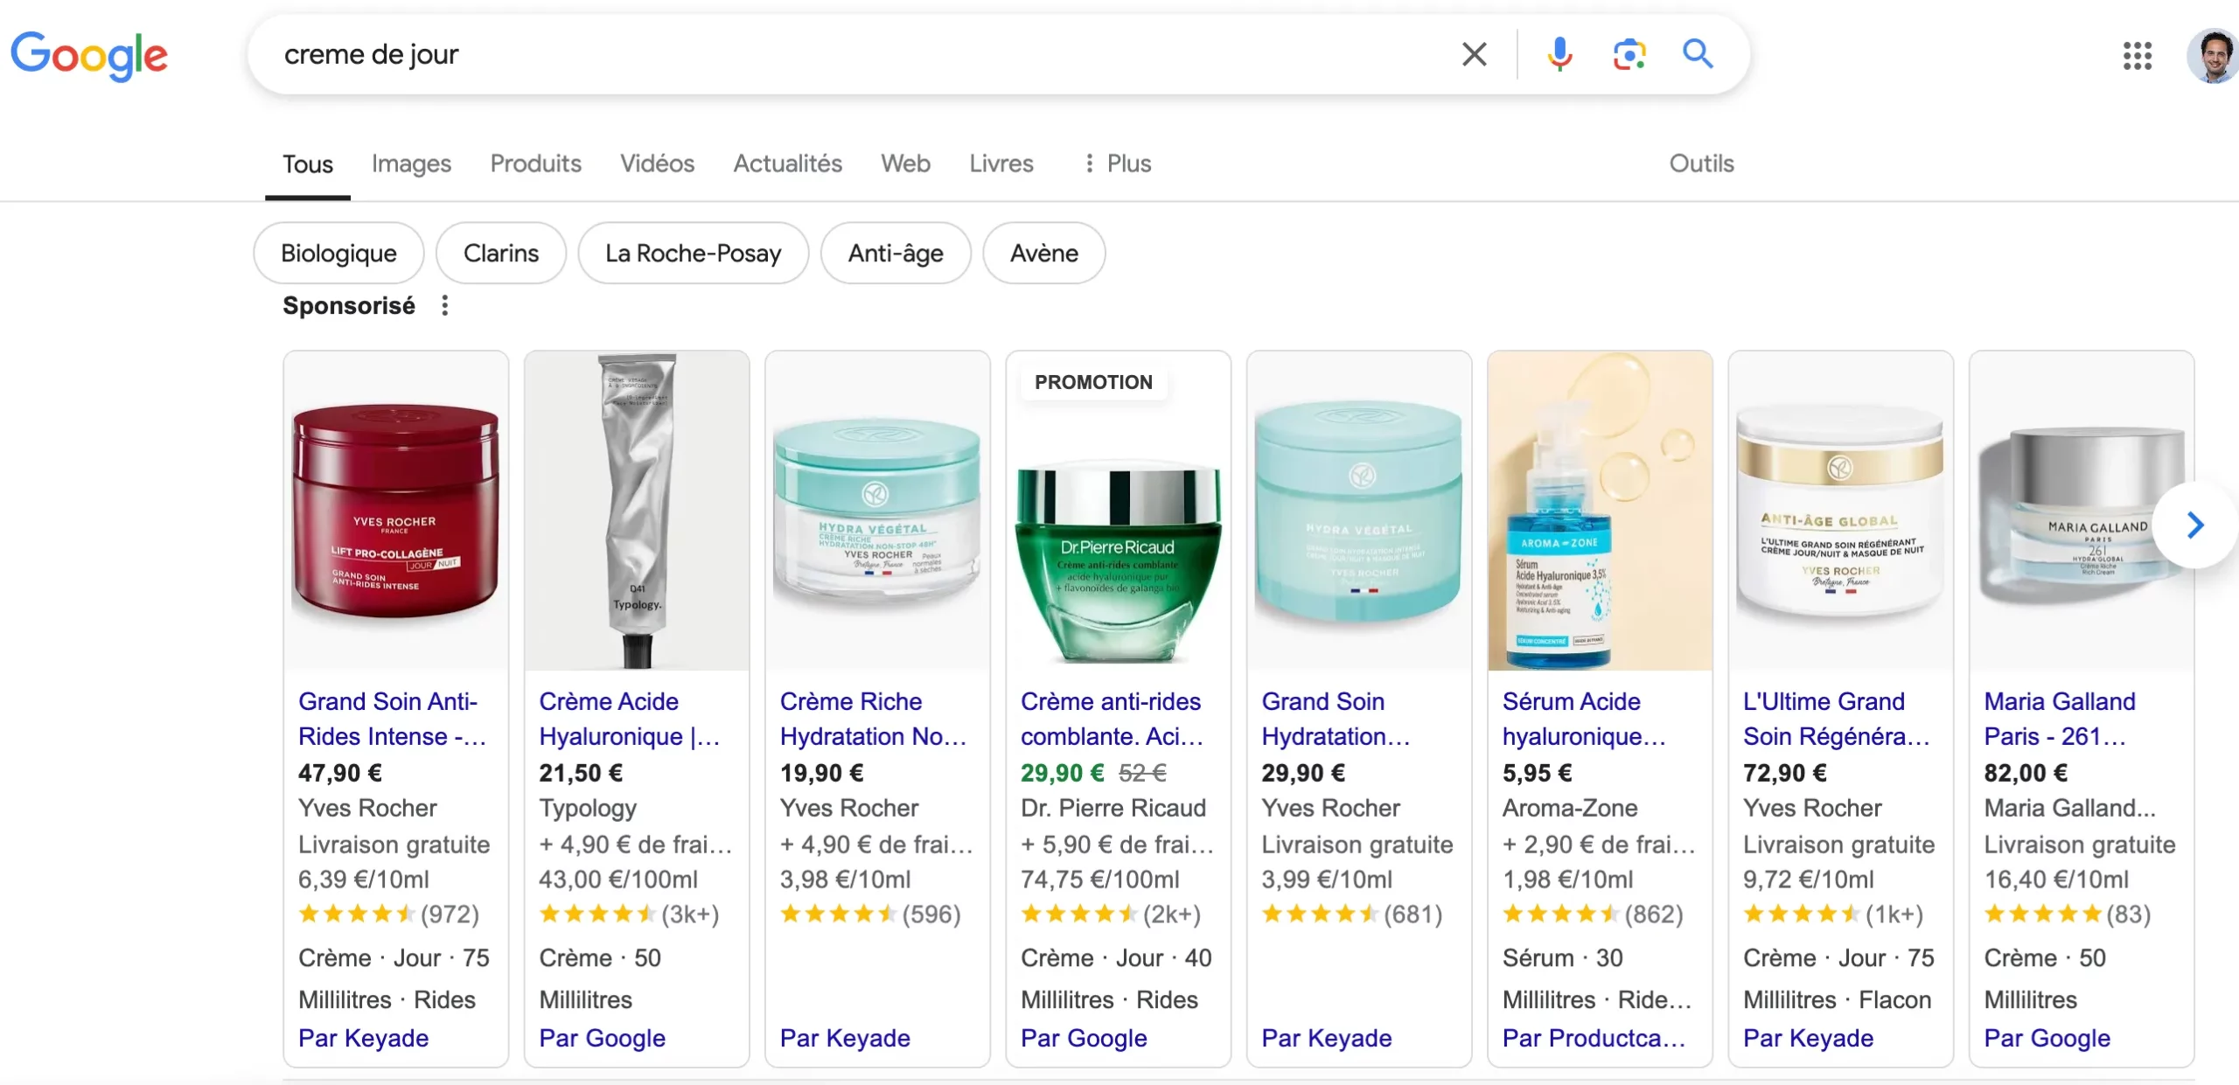The width and height of the screenshot is (2239, 1085).
Task: Click Par Keyade under the 29,90 € Yves Rocher
Action: pyautogui.click(x=1327, y=1038)
